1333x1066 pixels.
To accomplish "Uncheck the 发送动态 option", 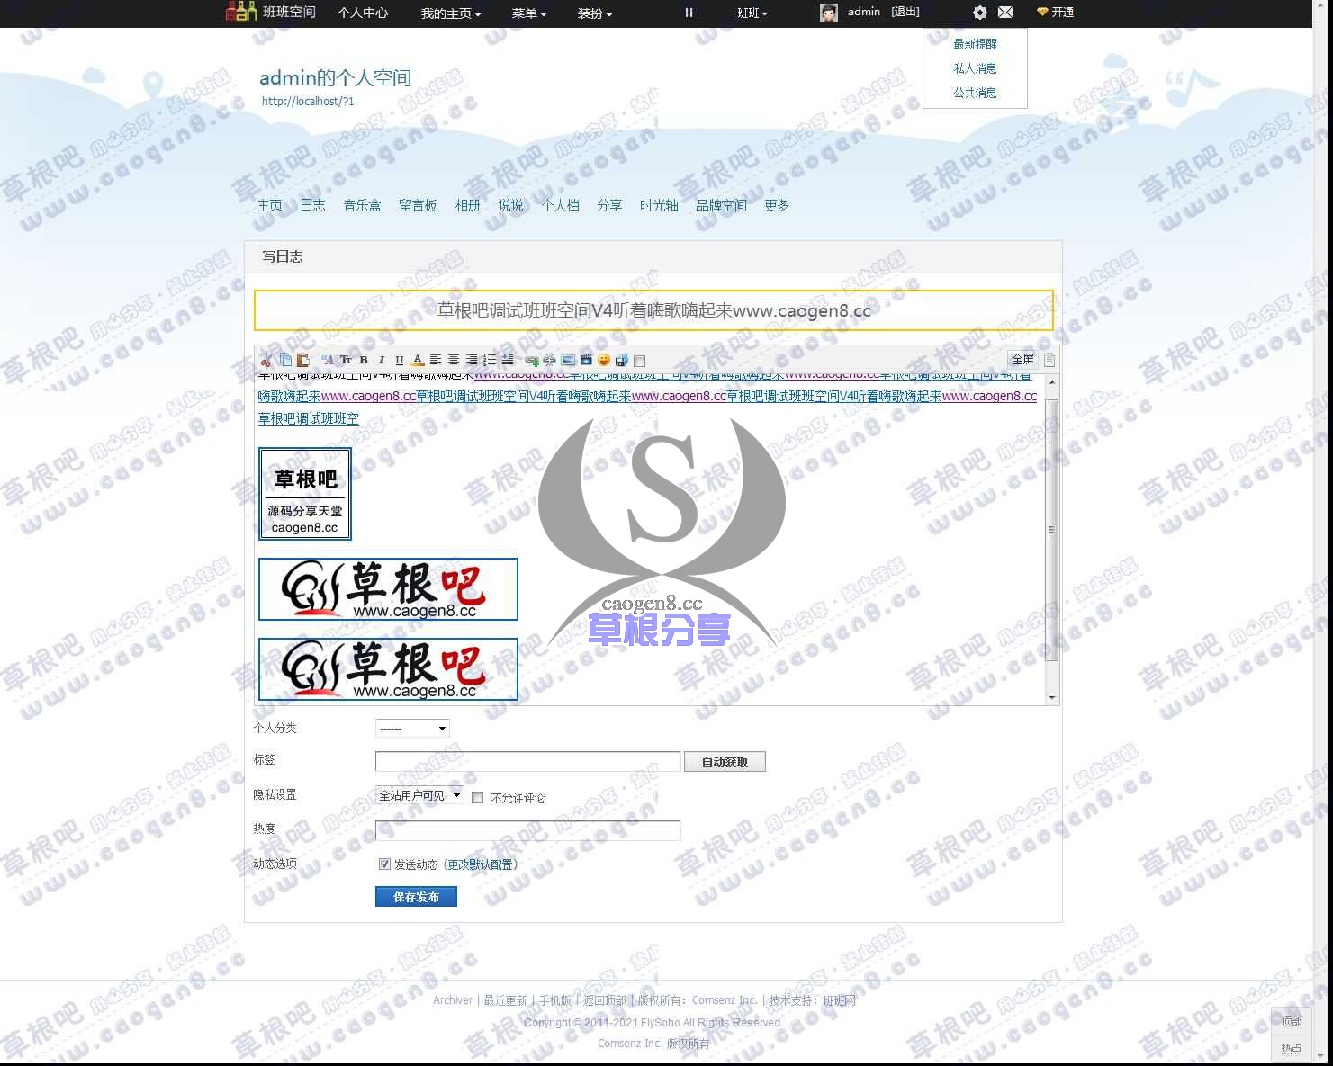I will point(384,864).
